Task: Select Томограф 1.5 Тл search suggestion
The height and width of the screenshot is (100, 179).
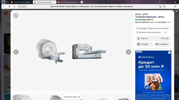Action: 153,28
